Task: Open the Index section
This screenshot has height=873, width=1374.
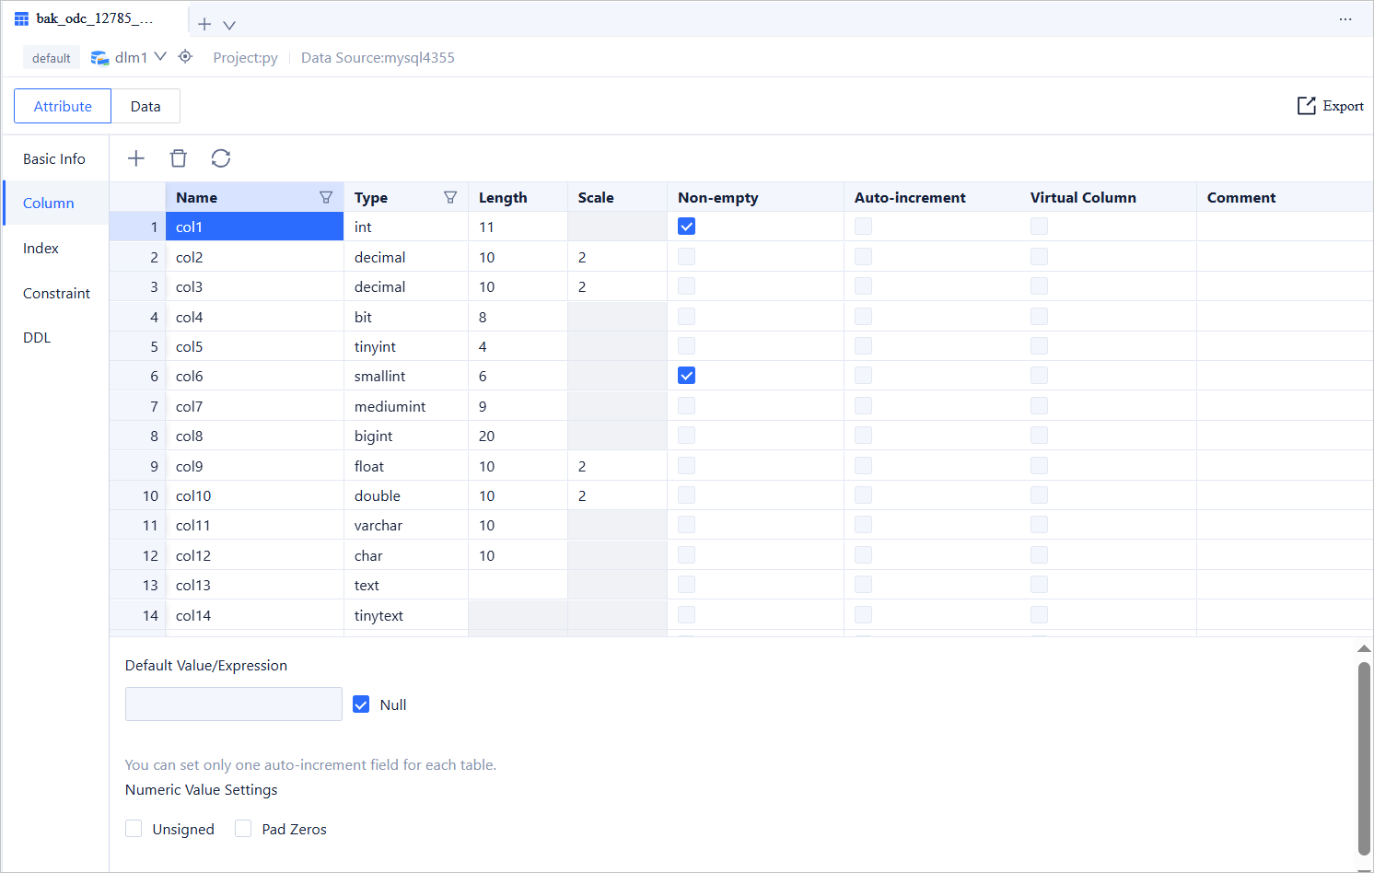Action: (x=41, y=249)
